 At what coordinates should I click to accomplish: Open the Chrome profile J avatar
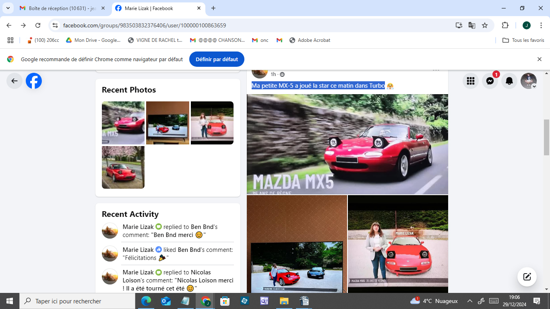tap(527, 25)
